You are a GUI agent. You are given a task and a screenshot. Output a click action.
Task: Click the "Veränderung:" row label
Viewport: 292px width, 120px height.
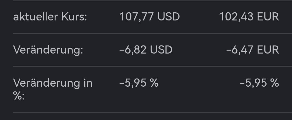pos(48,50)
